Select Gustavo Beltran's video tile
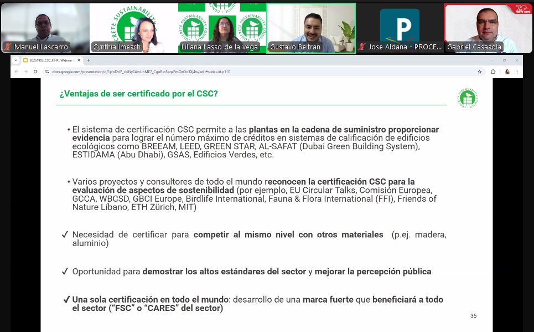This screenshot has width=534, height=332. click(311, 28)
